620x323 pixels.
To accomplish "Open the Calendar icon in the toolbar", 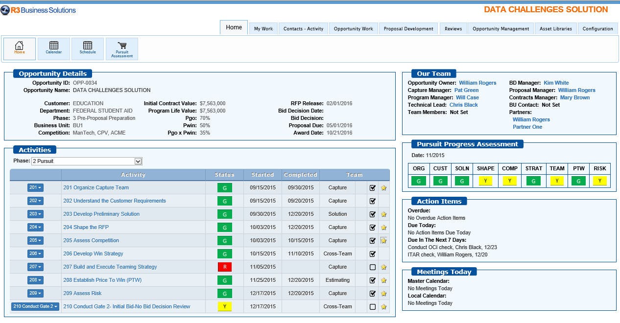I will pos(53,48).
